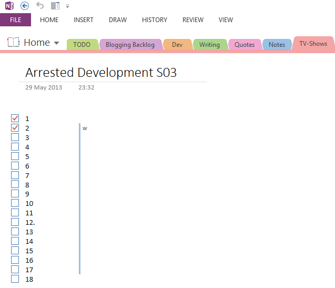Viewport: 335px width, 288px height.
Task: Tick the checkbox for item 5
Action: pyautogui.click(x=15, y=156)
